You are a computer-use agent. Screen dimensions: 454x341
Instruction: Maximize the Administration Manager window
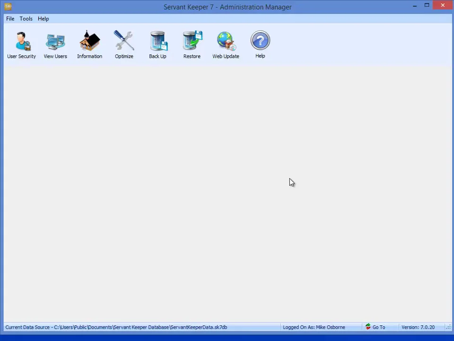pos(427,5)
